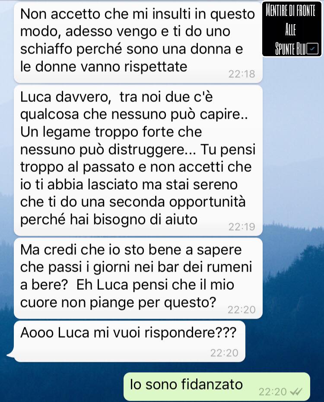
Task: Click the words 'seconda opportunità' in message
Action: pyautogui.click(x=178, y=202)
